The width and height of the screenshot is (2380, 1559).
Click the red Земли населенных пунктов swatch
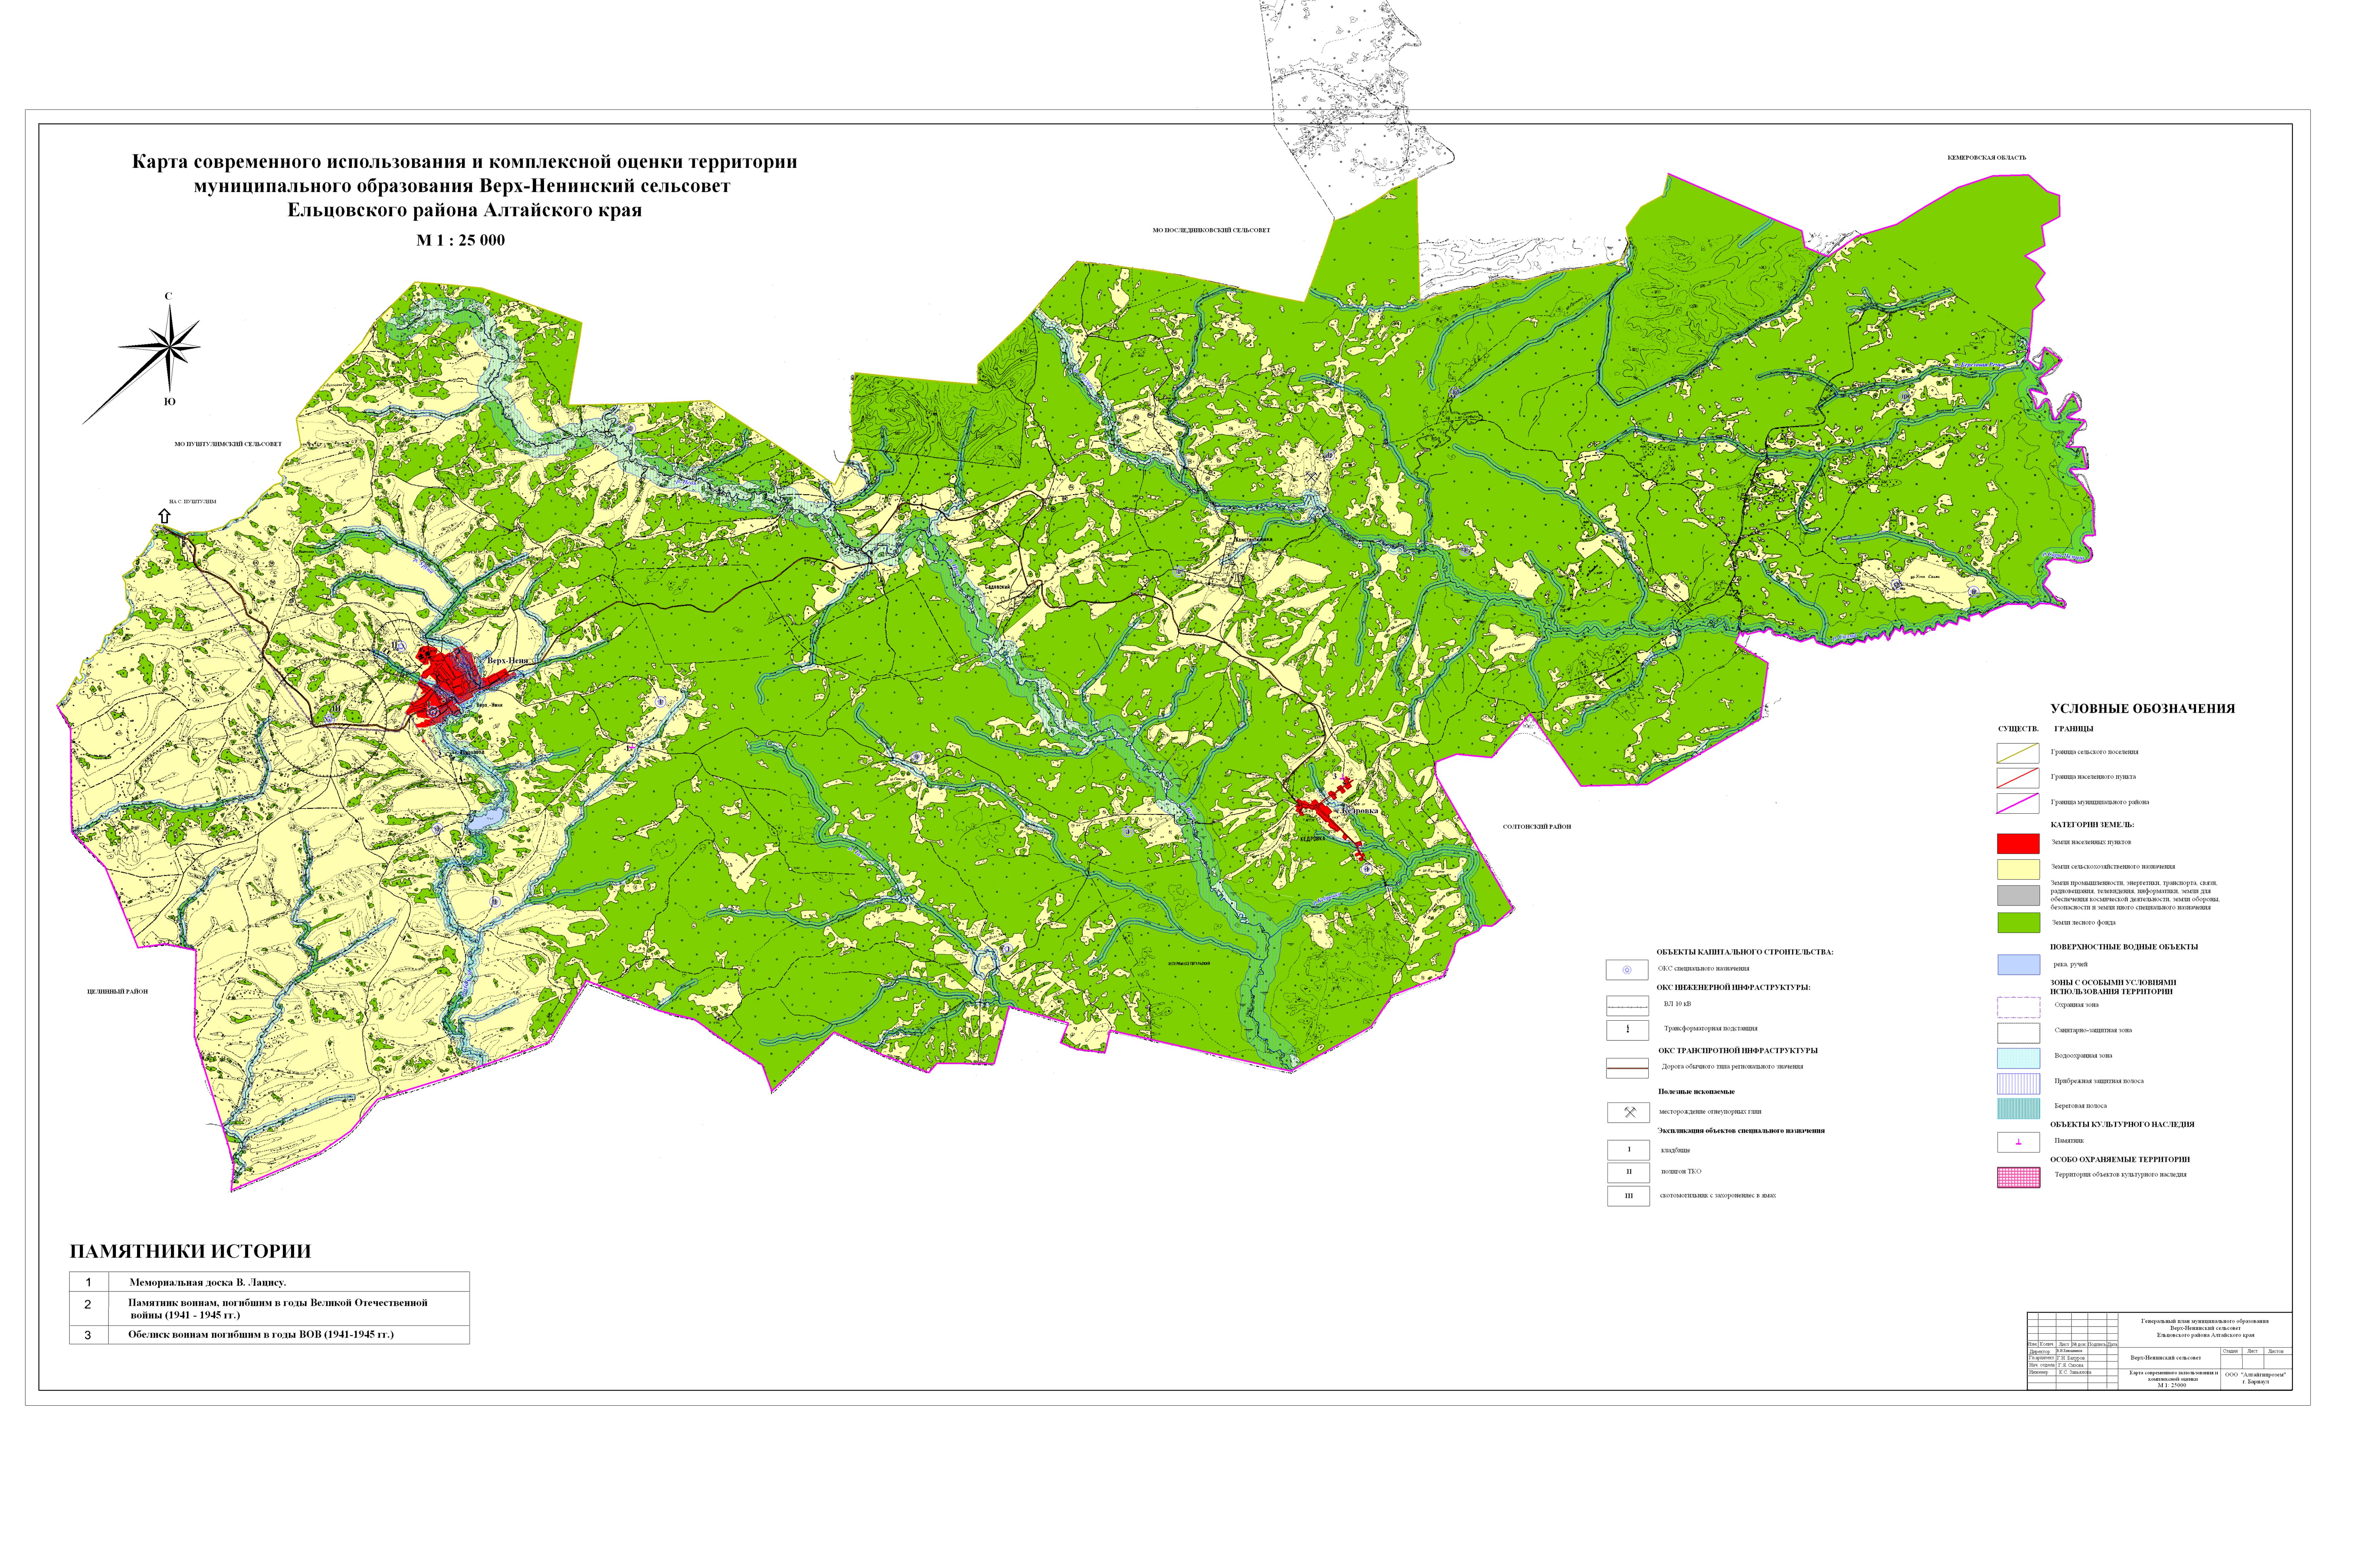coord(2018,844)
